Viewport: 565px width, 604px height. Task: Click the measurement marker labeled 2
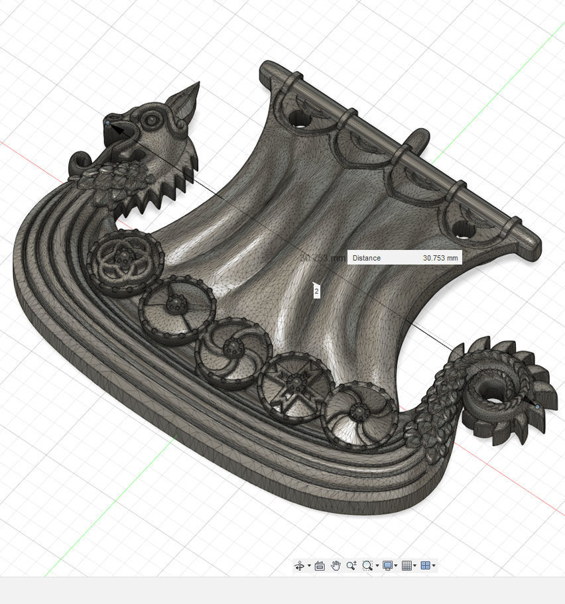316,290
